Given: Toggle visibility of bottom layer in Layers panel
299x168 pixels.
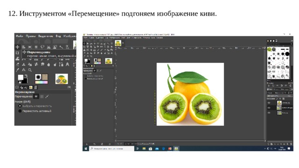Looking at the screenshot, I should coord(269,113).
